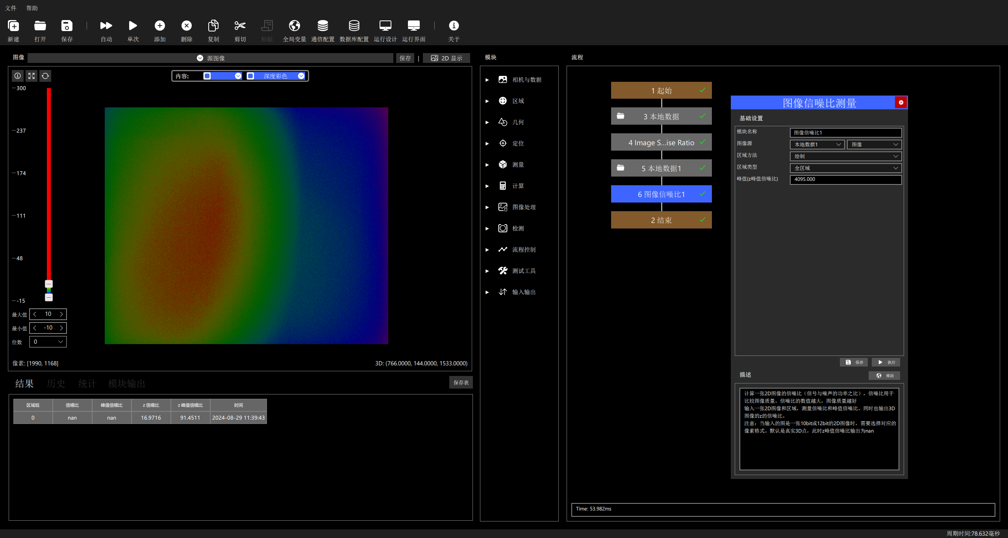The width and height of the screenshot is (1008, 538).
Task: Open the 本地数据1 image source dropdown
Action: point(817,144)
